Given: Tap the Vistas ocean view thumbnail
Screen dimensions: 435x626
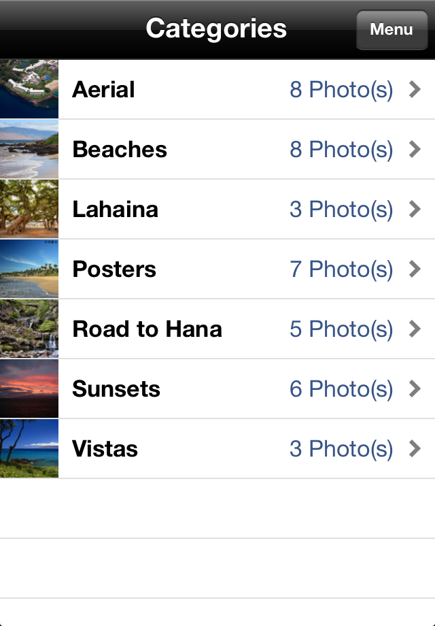Looking at the screenshot, I should pyautogui.click(x=29, y=448).
